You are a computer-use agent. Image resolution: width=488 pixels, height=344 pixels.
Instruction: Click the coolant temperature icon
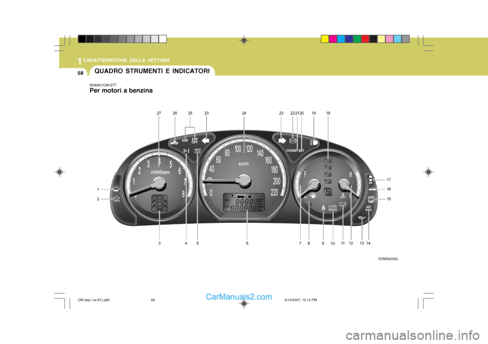click(343, 196)
